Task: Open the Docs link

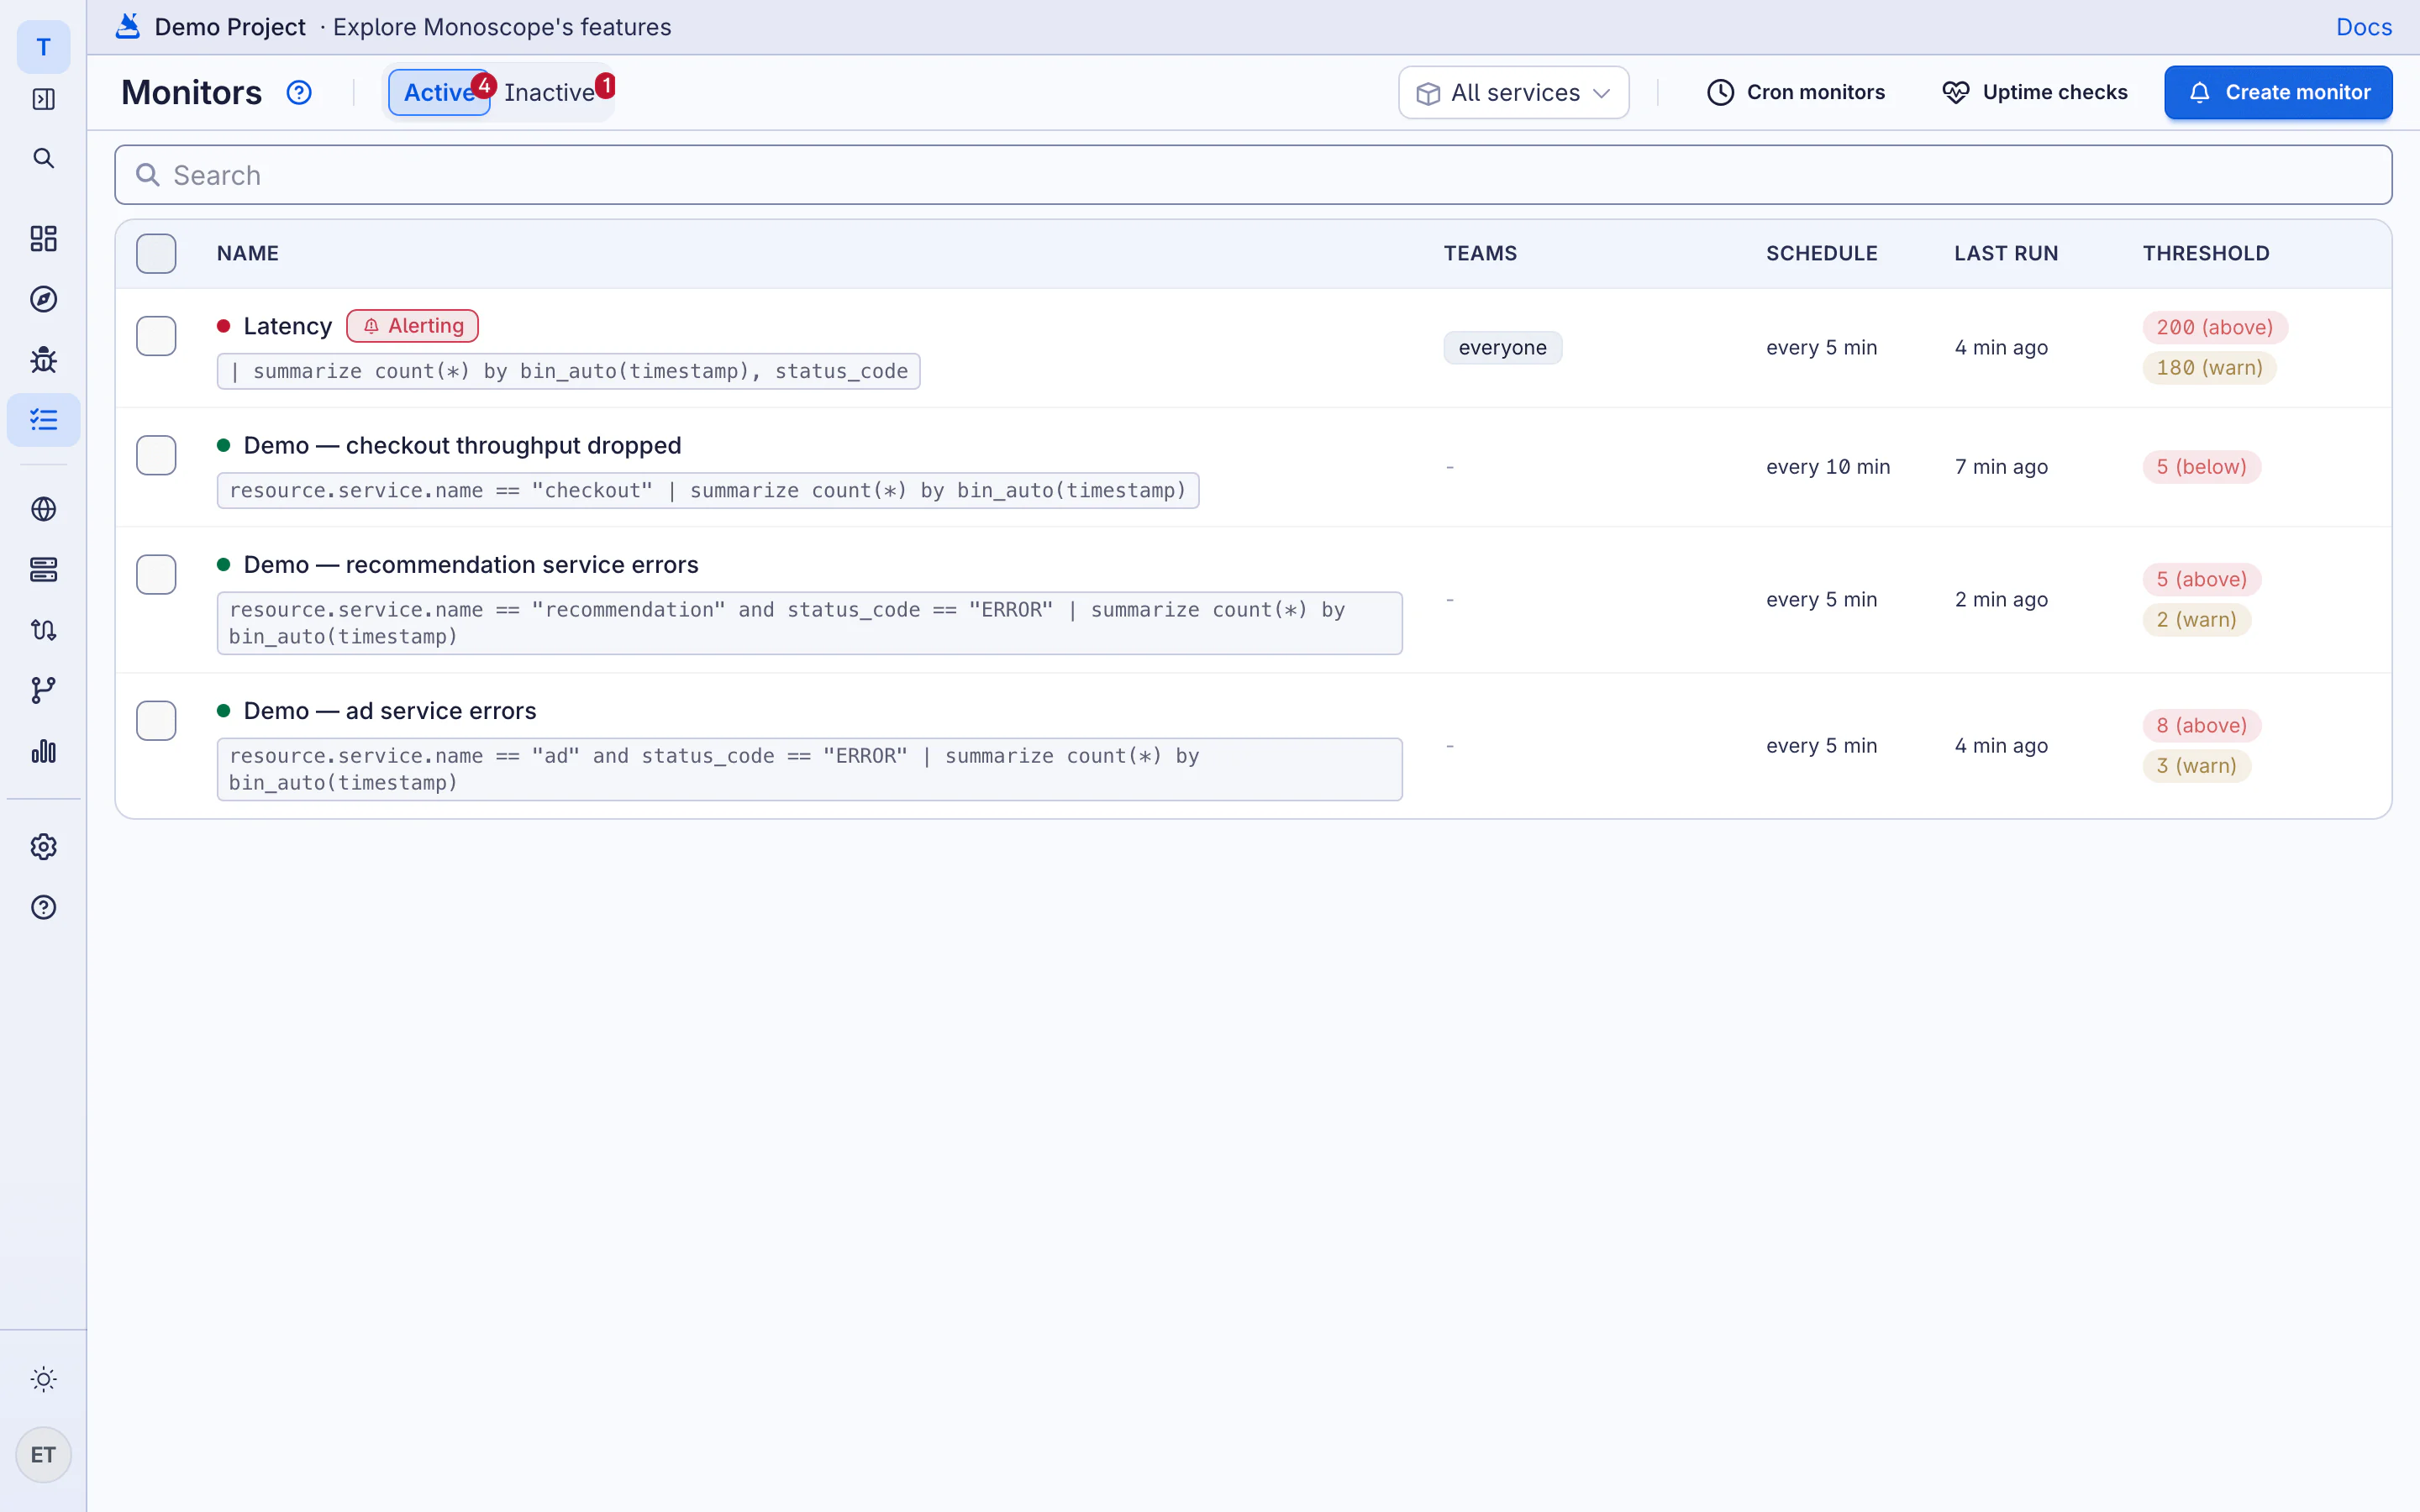Action: [x=2364, y=27]
